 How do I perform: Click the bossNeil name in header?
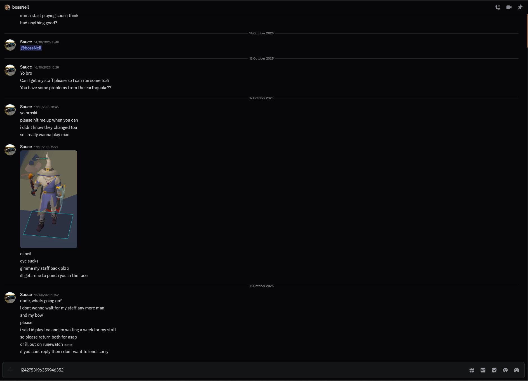[x=20, y=7]
